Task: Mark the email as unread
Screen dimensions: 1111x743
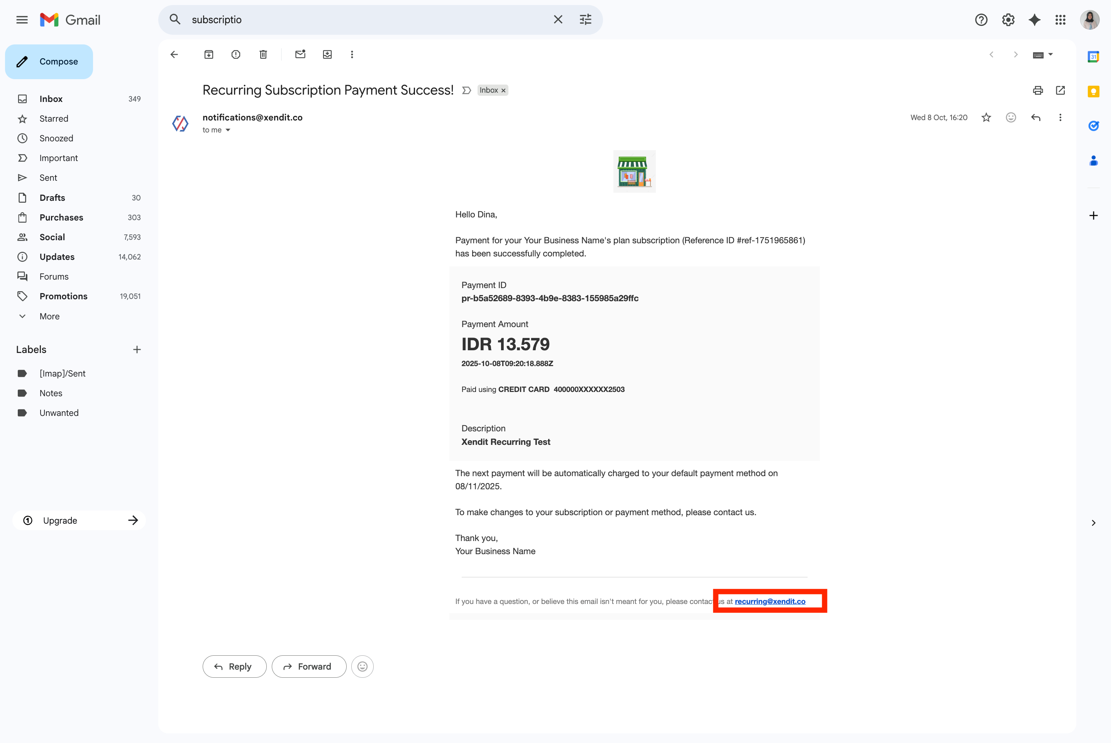Action: click(x=300, y=54)
